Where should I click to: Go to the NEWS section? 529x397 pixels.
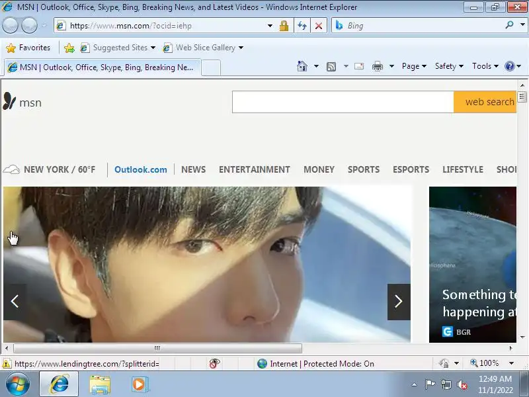193,169
